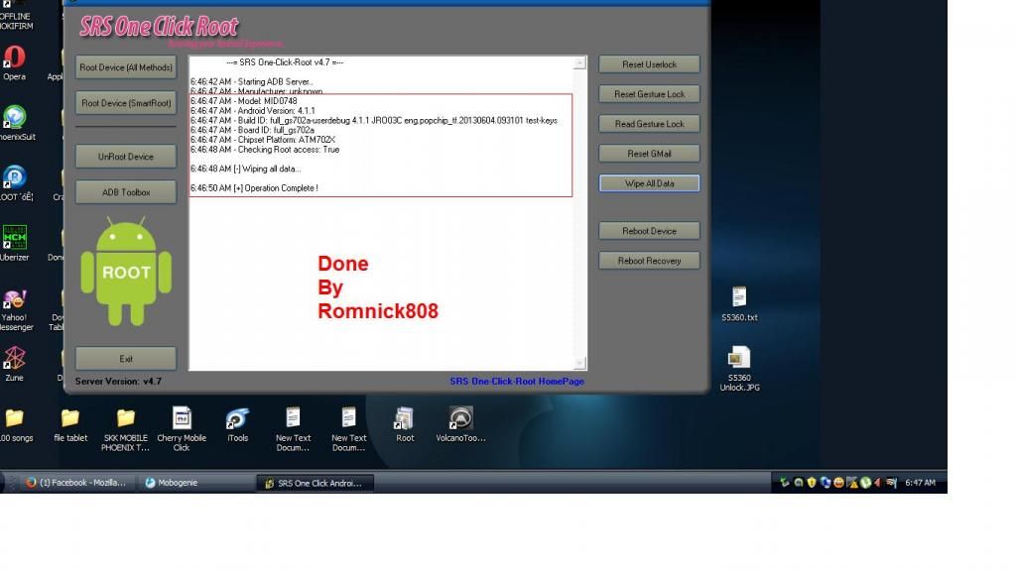The height and width of the screenshot is (570, 1016).
Task: Click Reboot Recovery button
Action: click(649, 261)
